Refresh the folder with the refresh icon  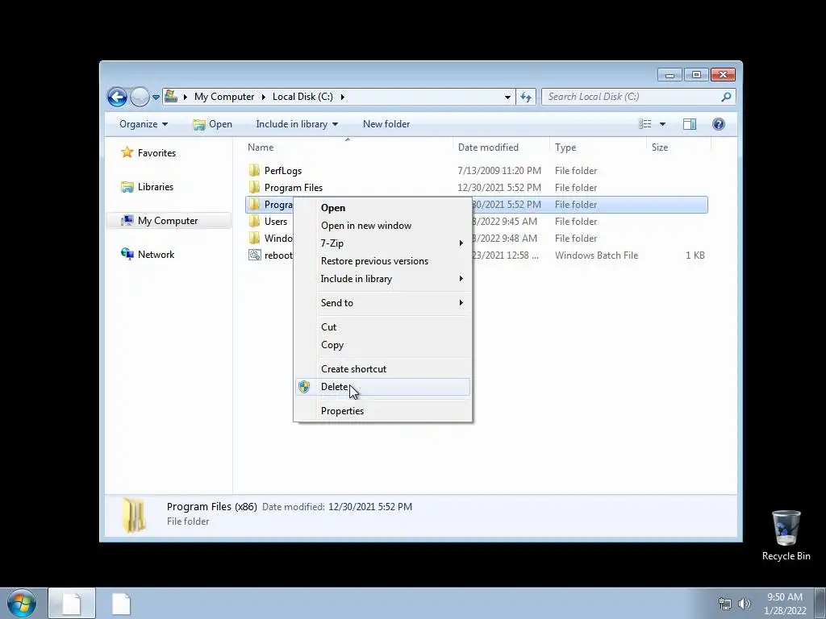pos(526,97)
